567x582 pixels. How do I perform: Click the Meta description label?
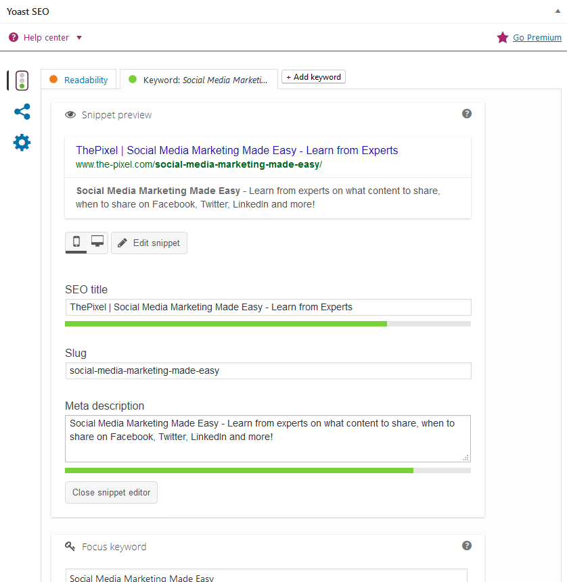pos(104,406)
